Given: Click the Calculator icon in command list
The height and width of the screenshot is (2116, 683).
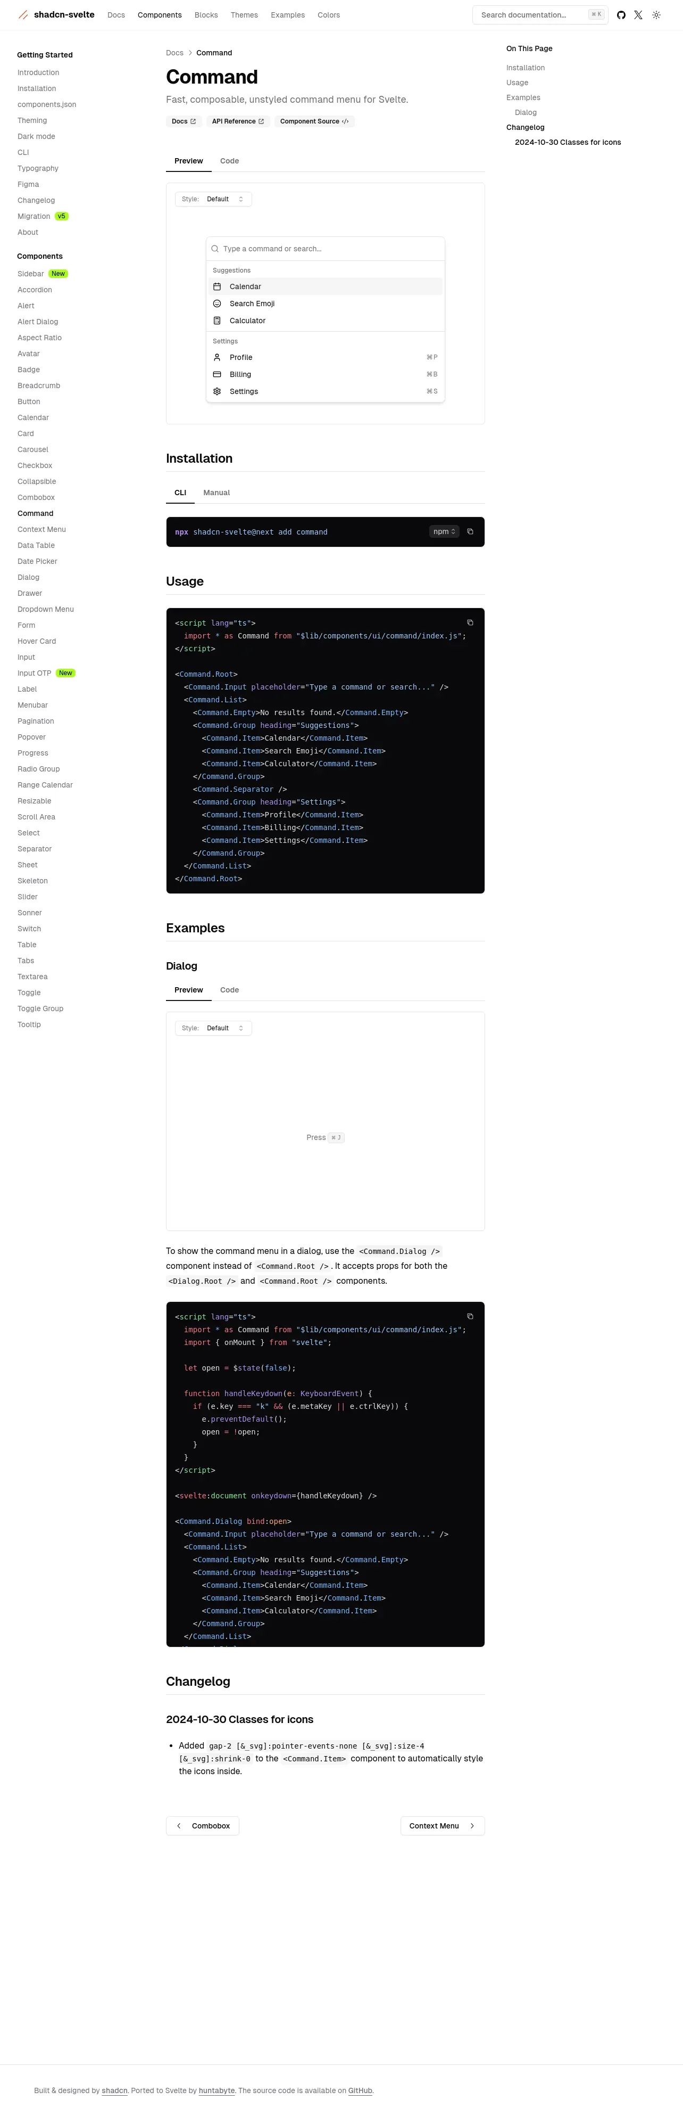Looking at the screenshot, I should (216, 321).
